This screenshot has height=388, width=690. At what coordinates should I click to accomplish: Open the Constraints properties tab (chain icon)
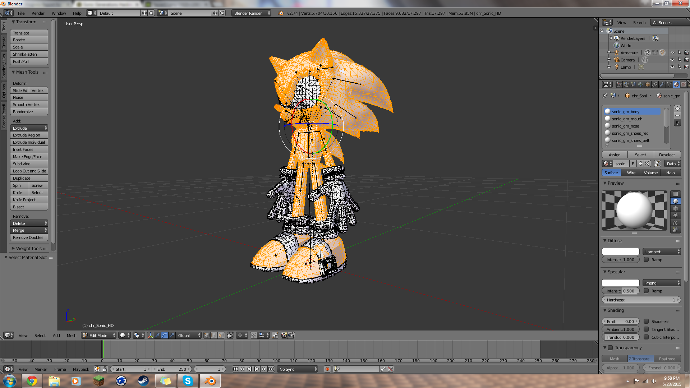(x=655, y=84)
